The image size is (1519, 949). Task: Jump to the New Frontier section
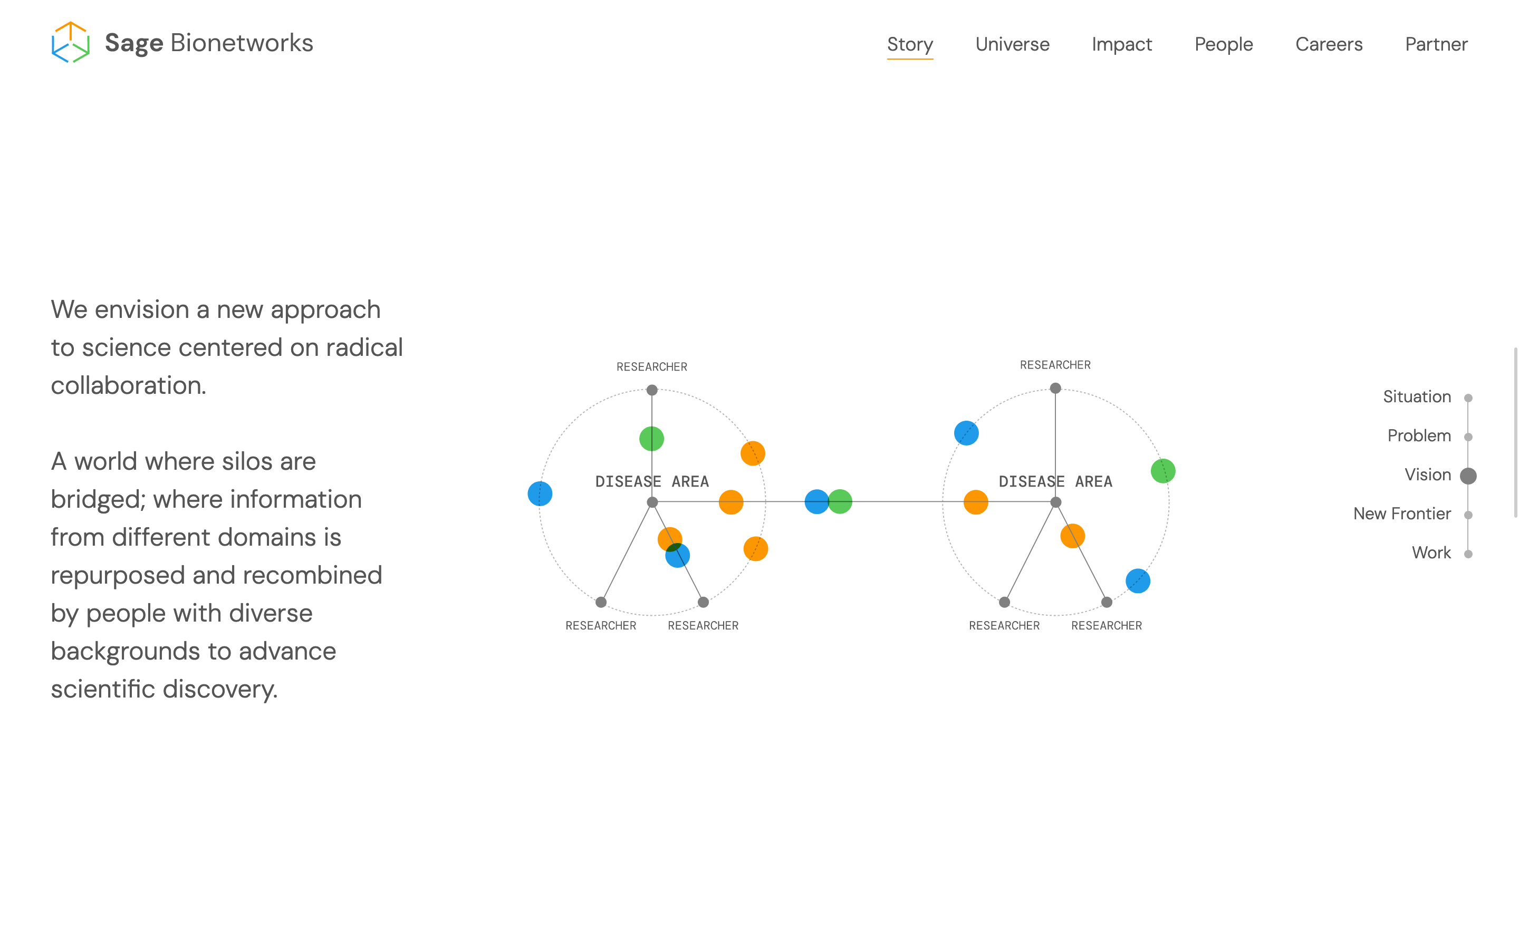pyautogui.click(x=1467, y=514)
